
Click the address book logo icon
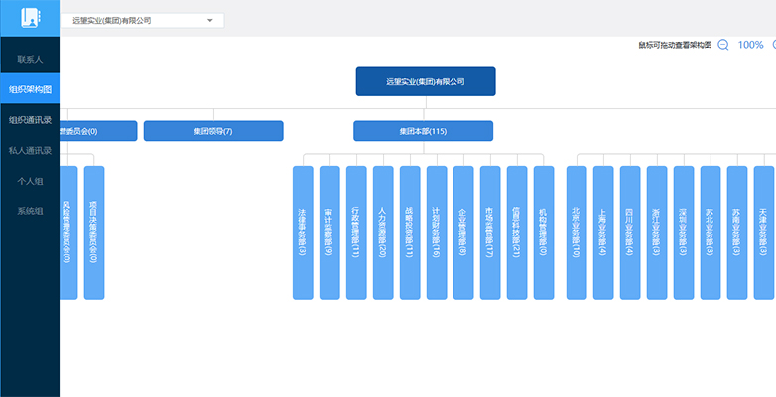tap(29, 19)
